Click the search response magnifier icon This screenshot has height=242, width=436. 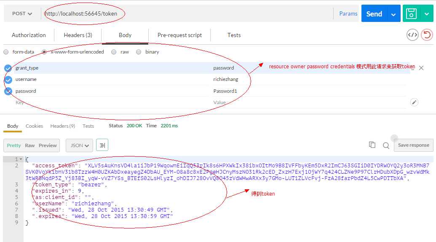pos(386,145)
